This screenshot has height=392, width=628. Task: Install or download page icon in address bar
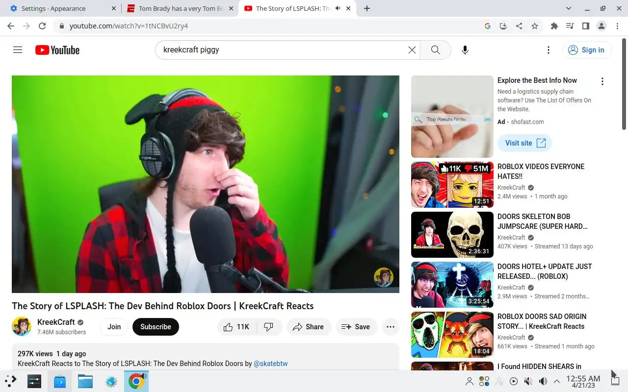tap(503, 26)
